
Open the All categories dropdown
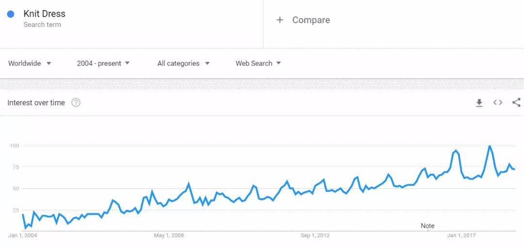[x=183, y=63]
